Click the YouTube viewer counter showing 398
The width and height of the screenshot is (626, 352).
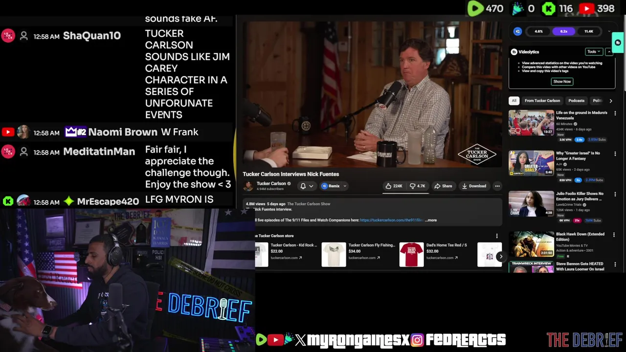pos(597,8)
